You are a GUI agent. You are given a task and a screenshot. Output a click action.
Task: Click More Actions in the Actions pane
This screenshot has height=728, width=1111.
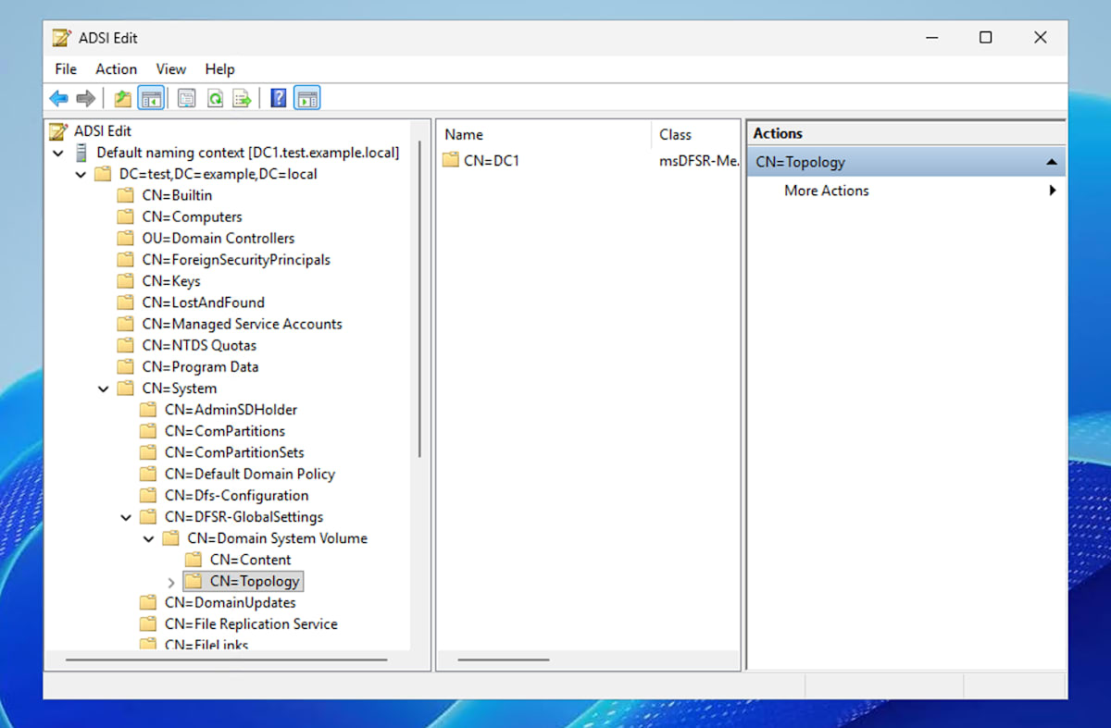point(827,191)
